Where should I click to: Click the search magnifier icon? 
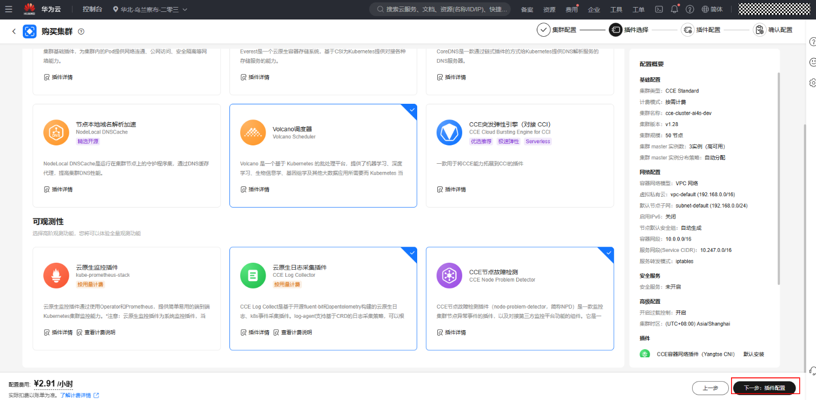380,9
